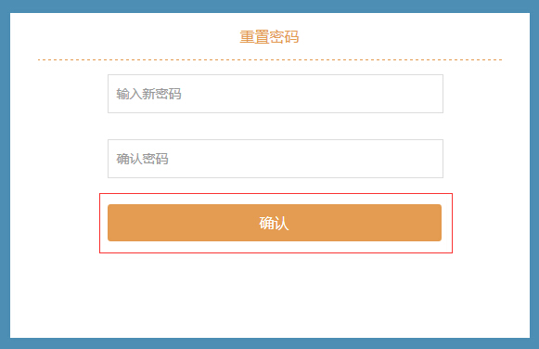Click empty right end of confirm password field
Viewport: 539px width, 349px height.
(x=413, y=159)
